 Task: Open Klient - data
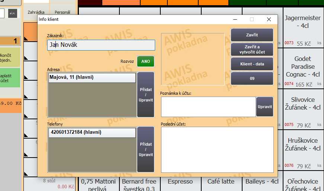point(252,64)
